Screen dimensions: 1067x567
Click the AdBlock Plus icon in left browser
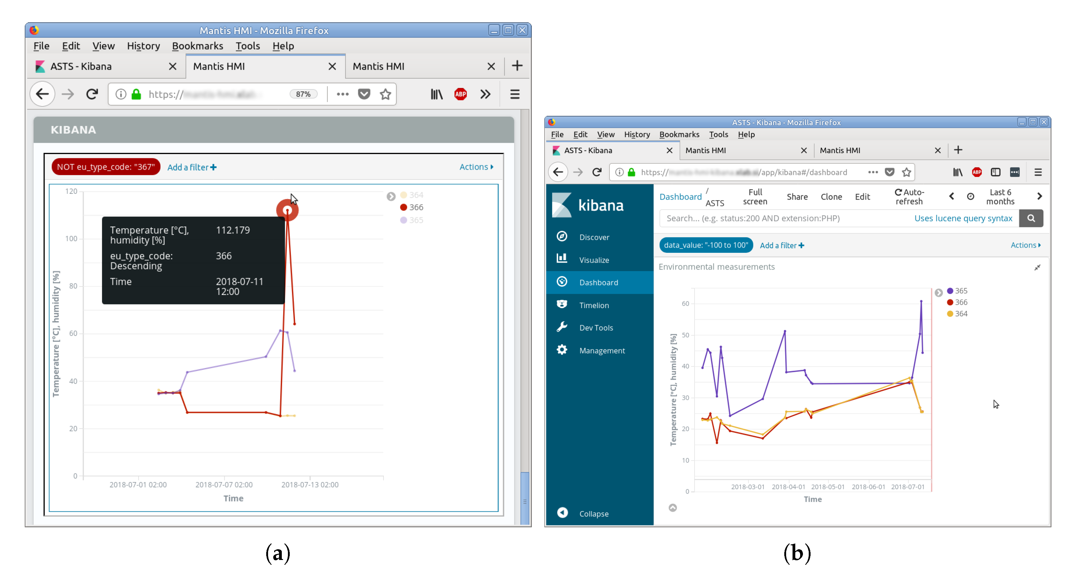(460, 94)
